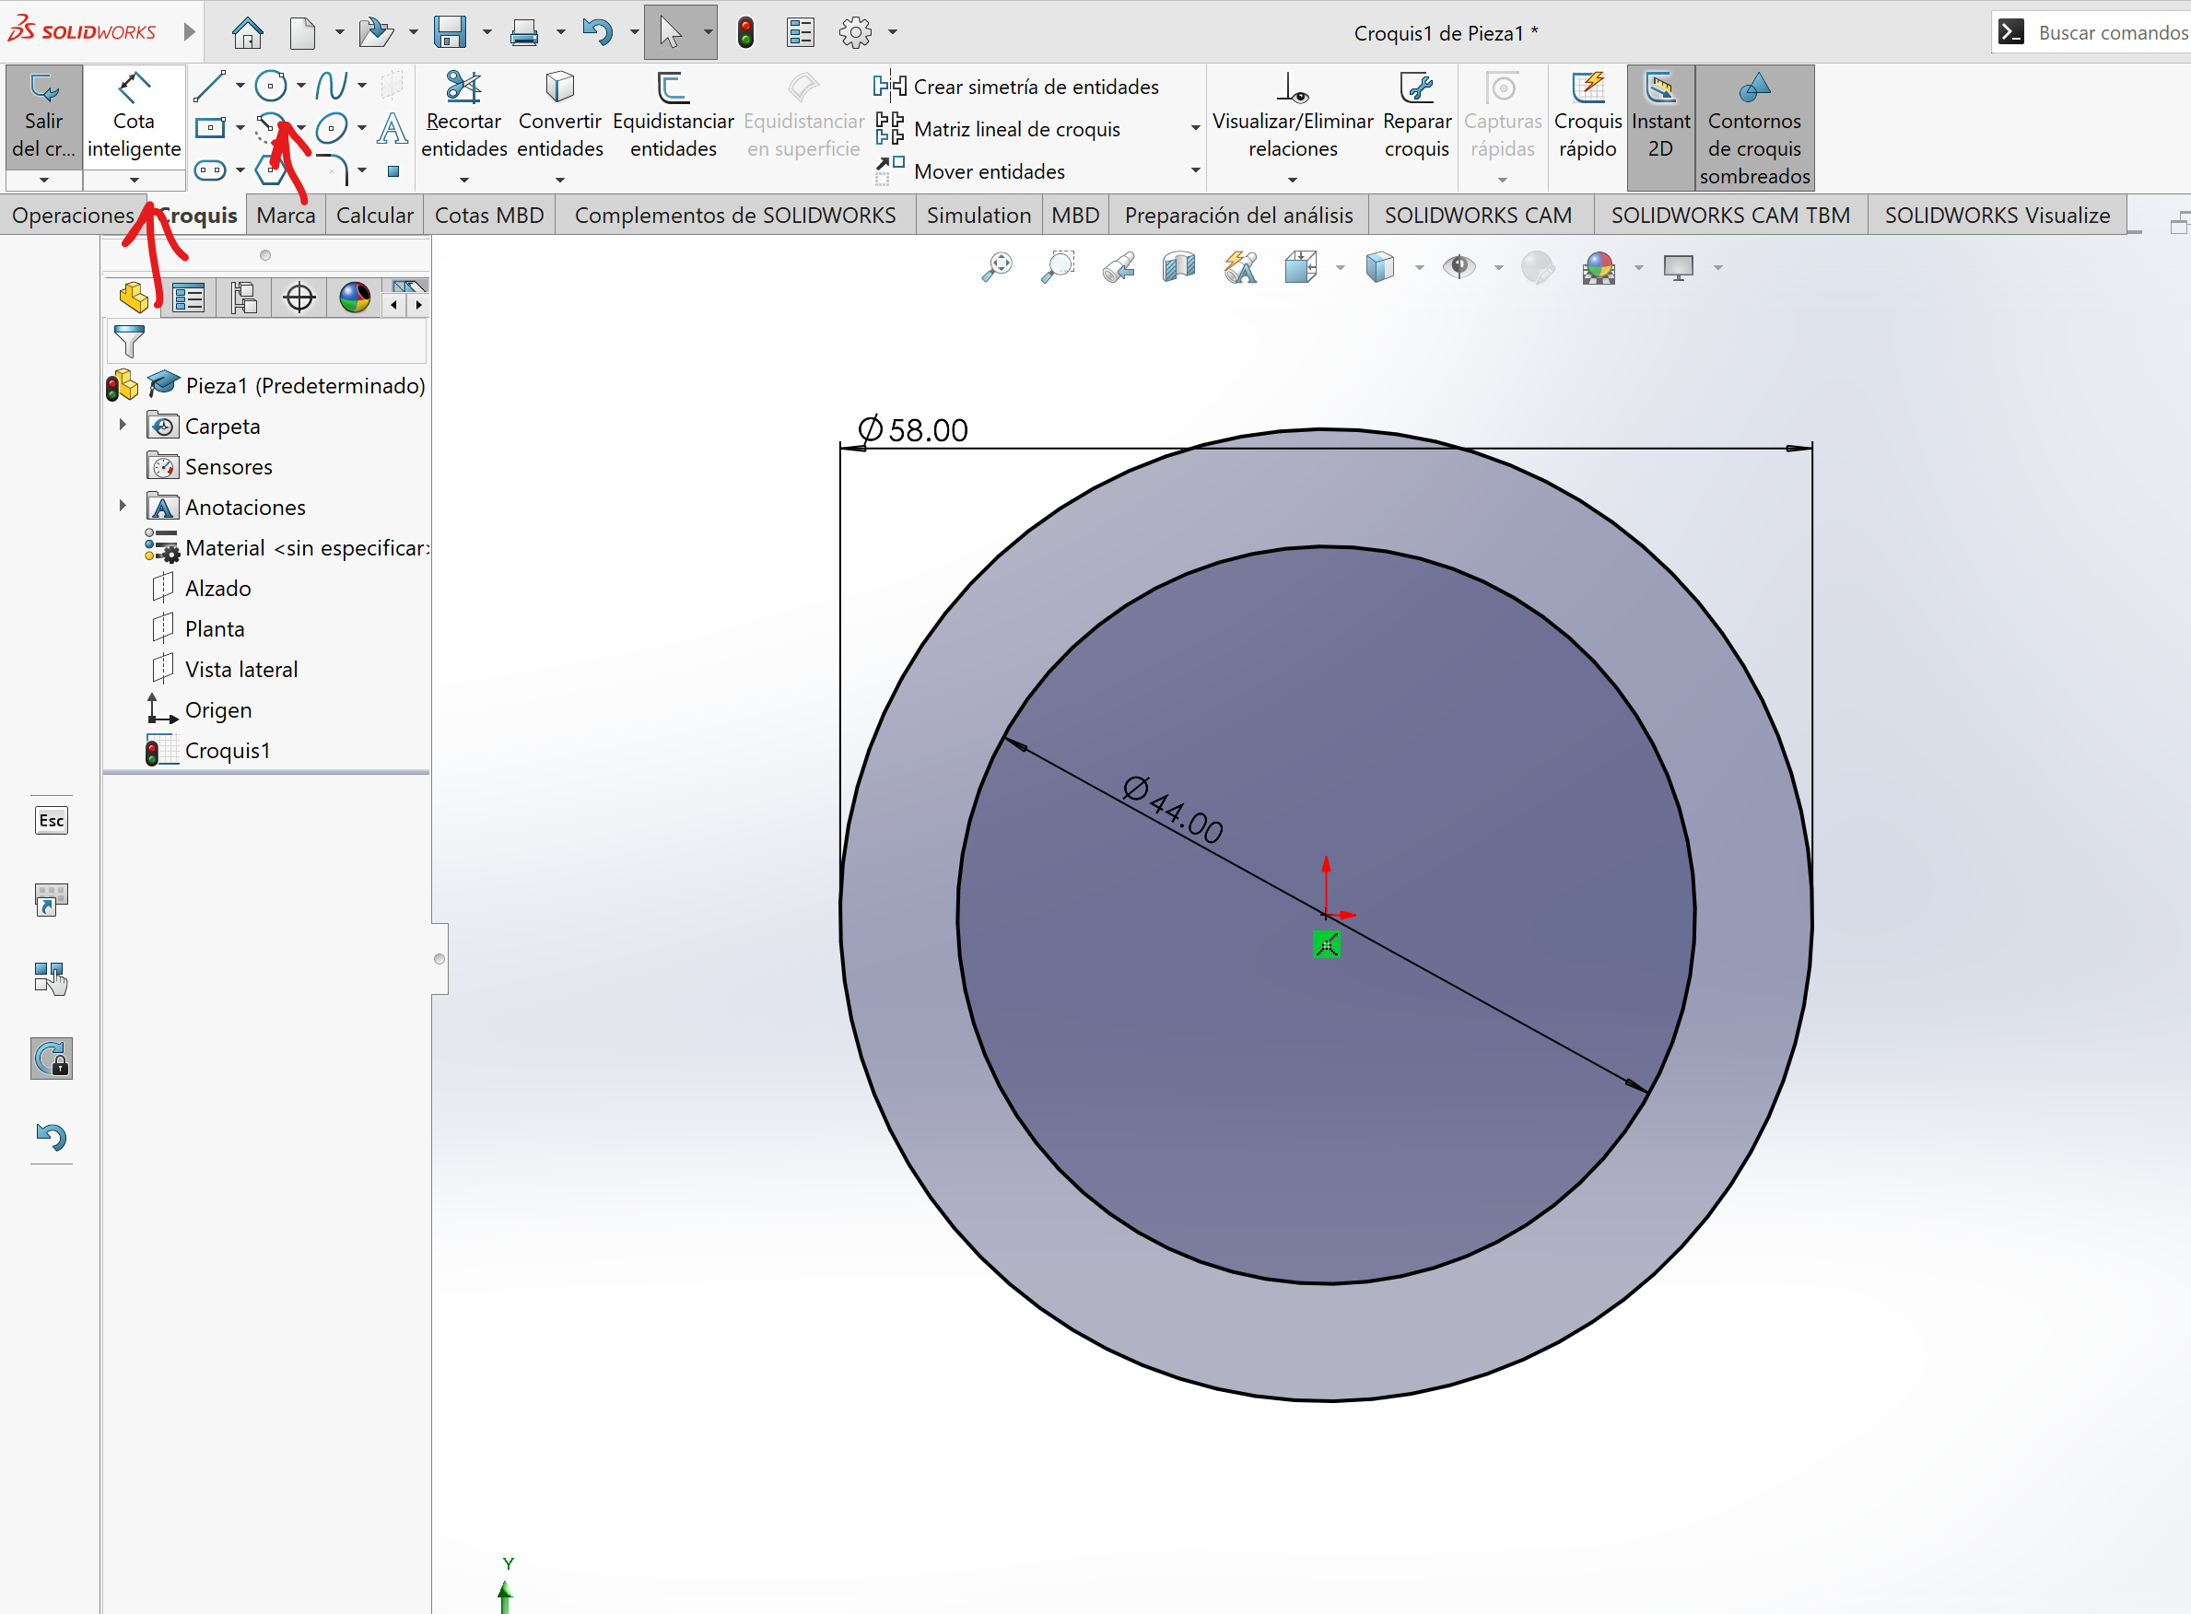The width and height of the screenshot is (2191, 1614).
Task: Expand the Anotaciones tree node
Action: 123,506
